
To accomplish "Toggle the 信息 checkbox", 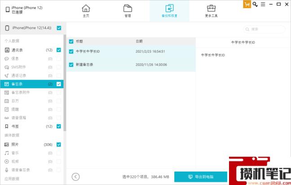I will point(59,59).
